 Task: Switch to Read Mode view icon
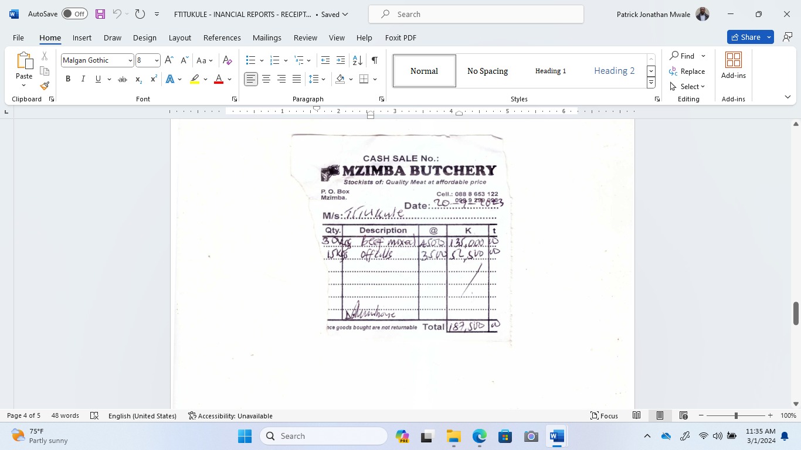(x=636, y=415)
